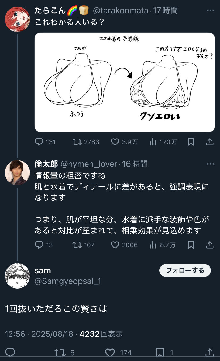
Task: Reply to 倫太郎's comment with 13 replies
Action: click(x=39, y=245)
